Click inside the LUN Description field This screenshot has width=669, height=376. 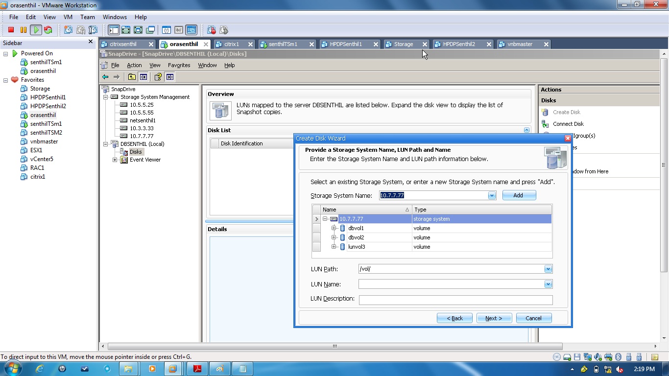click(454, 300)
